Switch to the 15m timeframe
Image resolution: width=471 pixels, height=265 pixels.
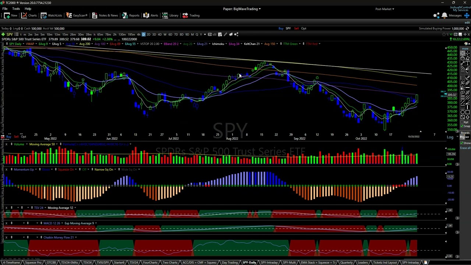(x=65, y=34)
